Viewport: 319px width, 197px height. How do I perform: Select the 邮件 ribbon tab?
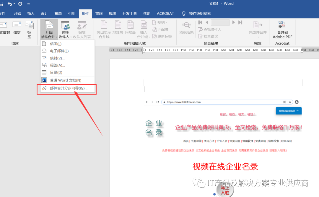pos(85,13)
